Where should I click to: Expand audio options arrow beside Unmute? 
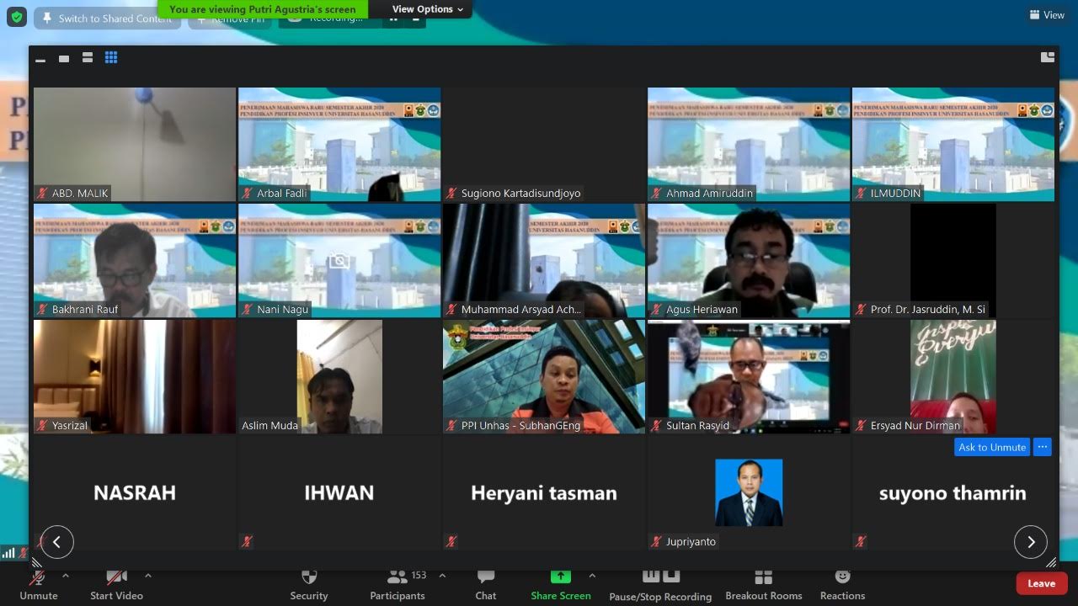click(x=66, y=576)
